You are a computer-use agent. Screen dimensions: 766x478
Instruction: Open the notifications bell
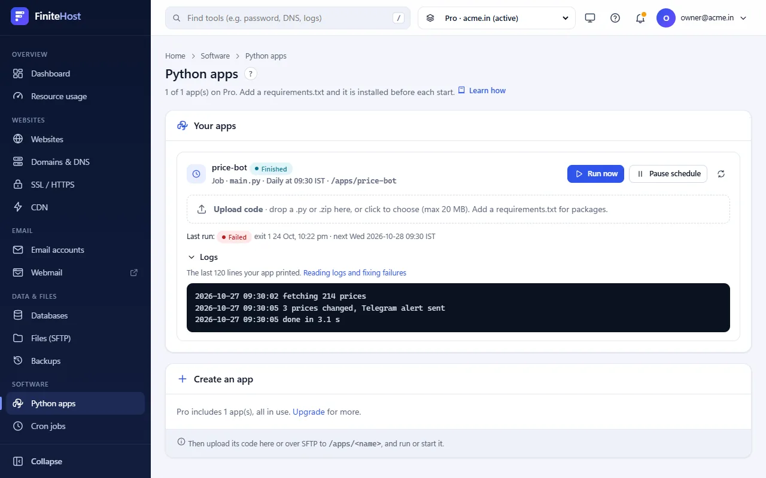pos(640,18)
